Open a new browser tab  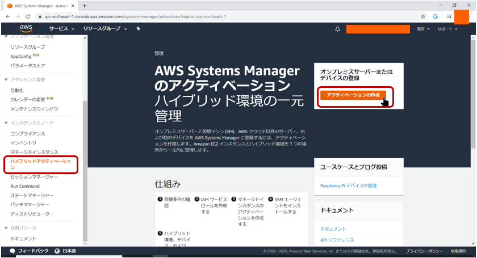pos(85,6)
